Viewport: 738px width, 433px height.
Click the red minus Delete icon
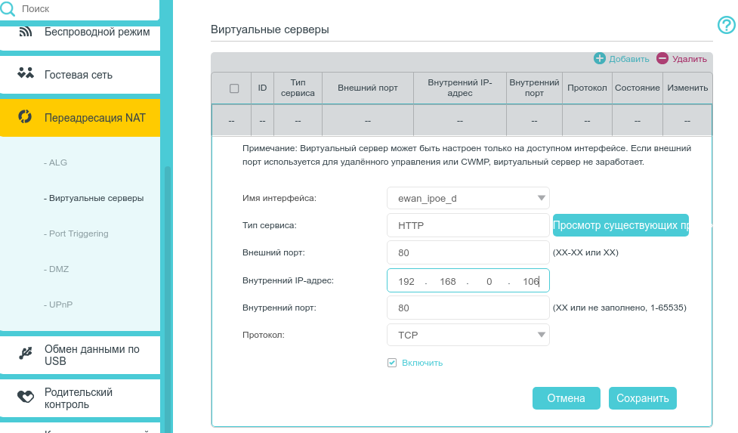point(662,58)
